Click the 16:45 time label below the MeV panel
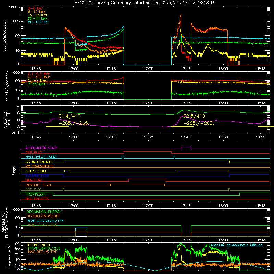274x274 pixels. click(36, 103)
